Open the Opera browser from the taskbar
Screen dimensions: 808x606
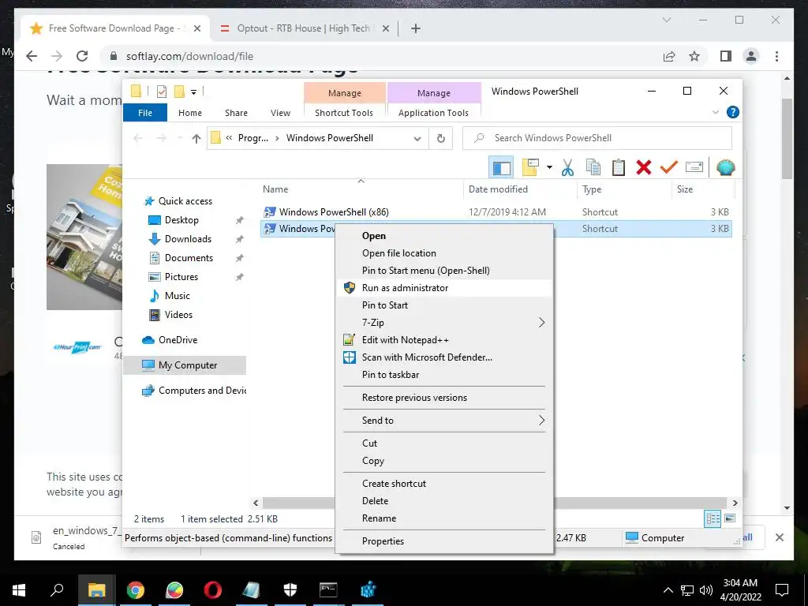click(x=212, y=590)
